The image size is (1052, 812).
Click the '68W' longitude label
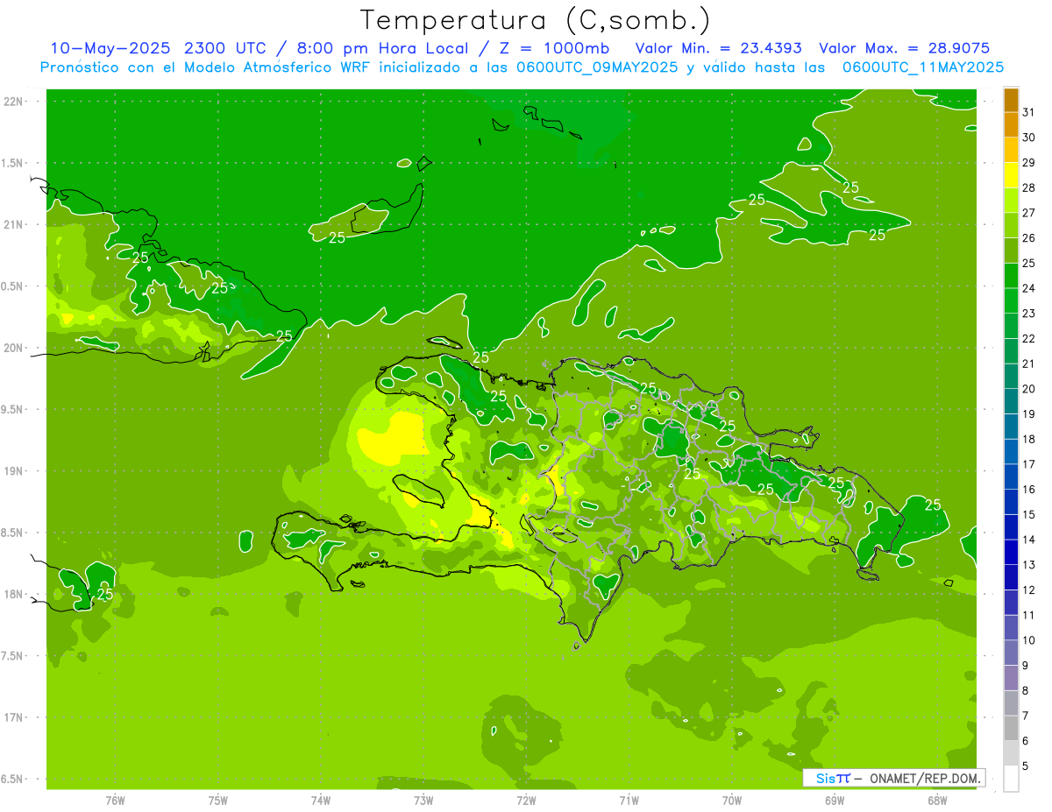click(x=937, y=800)
